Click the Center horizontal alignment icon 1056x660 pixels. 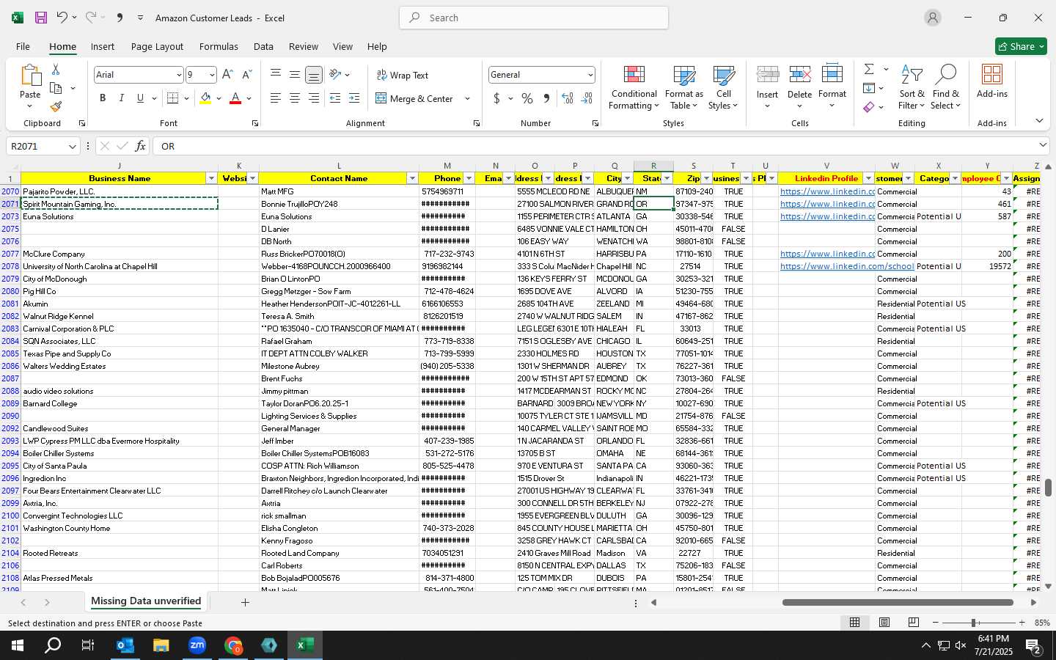tap(294, 98)
